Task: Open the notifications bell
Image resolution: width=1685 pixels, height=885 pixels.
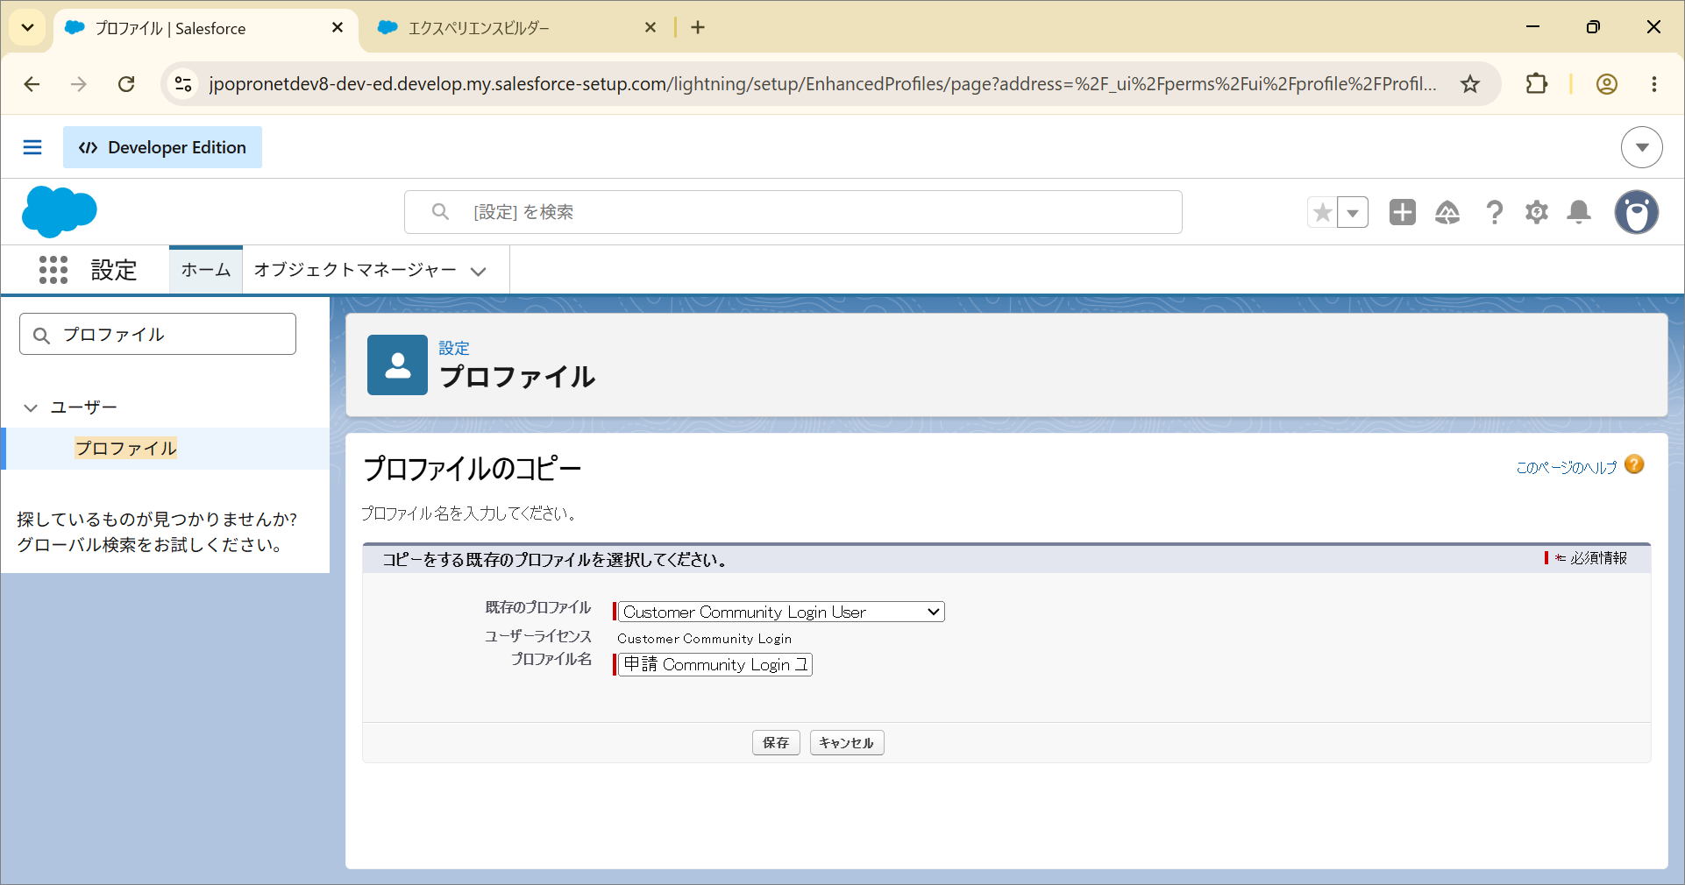Action: coord(1579,212)
